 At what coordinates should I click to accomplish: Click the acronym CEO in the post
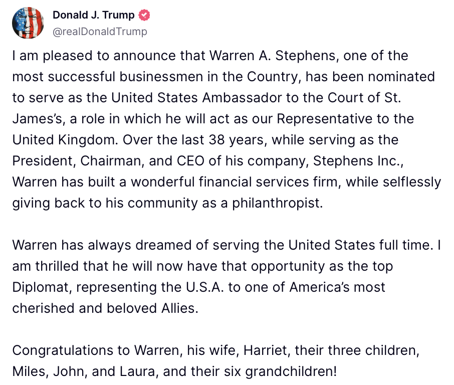tap(190, 161)
